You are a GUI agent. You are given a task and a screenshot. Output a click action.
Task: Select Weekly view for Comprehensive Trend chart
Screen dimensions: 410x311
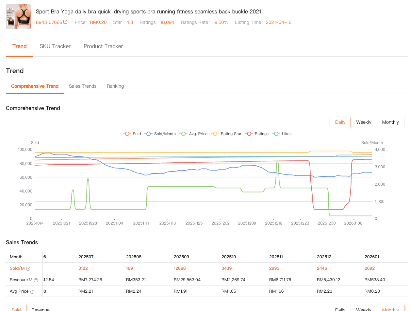[364, 122]
